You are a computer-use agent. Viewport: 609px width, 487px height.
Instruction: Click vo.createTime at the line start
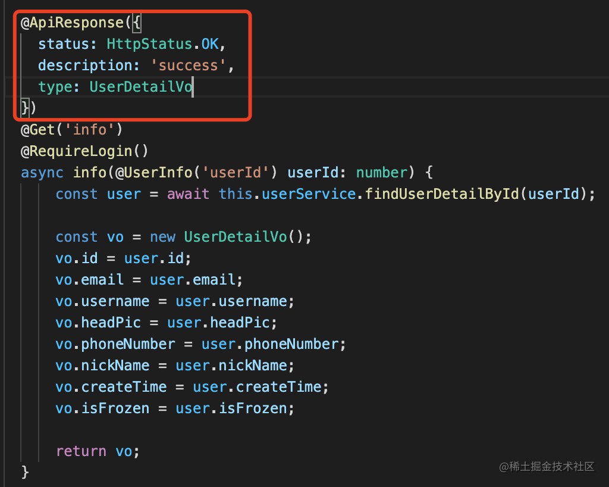[111, 387]
